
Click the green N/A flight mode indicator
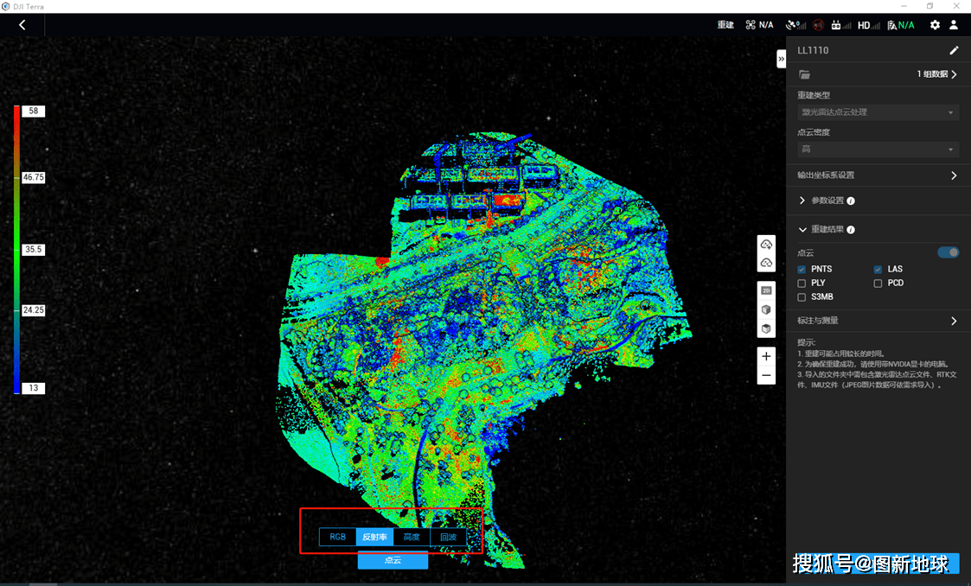901,25
